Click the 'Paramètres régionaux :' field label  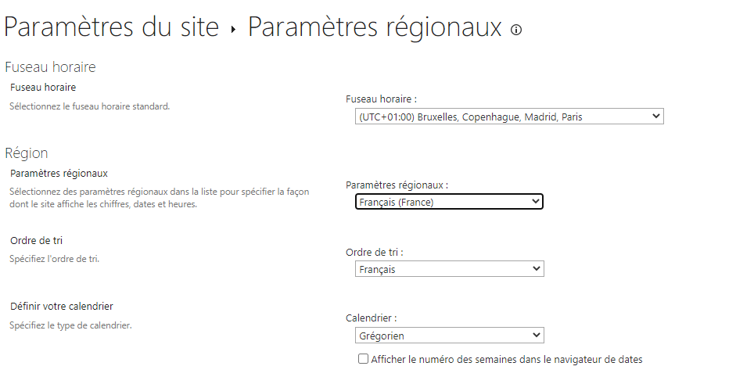coord(397,185)
